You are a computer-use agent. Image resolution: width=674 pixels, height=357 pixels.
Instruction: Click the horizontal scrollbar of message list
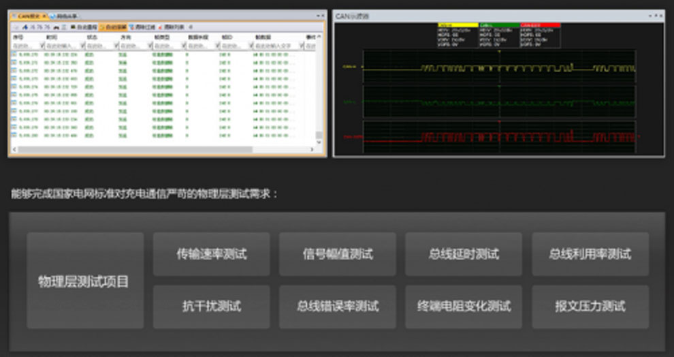[x=136, y=150]
